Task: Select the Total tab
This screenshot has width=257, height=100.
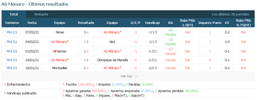Action: point(14,14)
